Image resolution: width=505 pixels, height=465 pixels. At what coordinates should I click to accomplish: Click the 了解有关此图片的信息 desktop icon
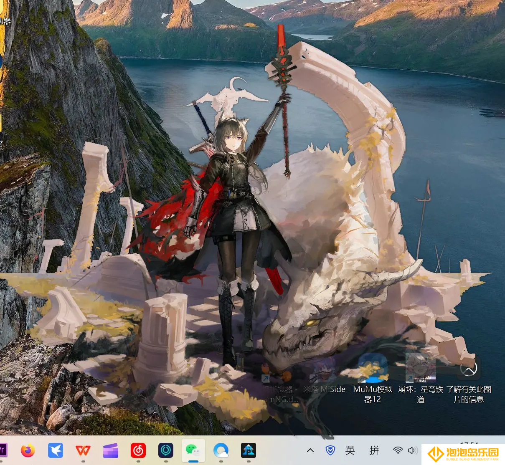click(x=468, y=378)
